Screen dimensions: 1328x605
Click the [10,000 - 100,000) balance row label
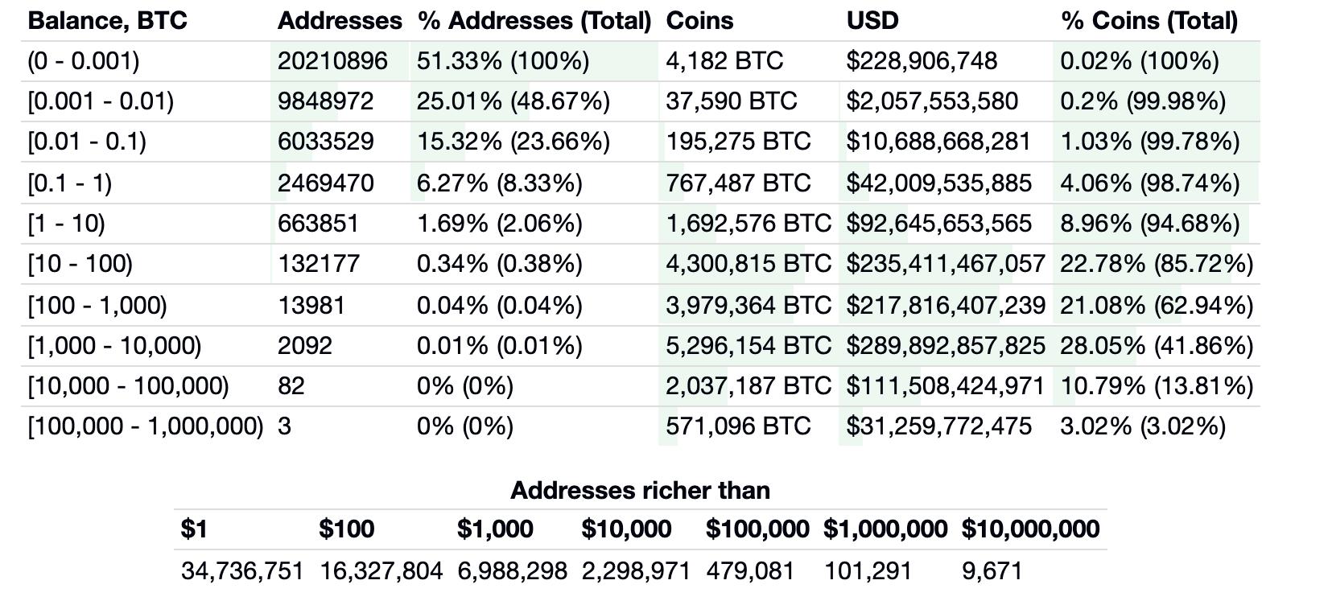click(x=129, y=385)
